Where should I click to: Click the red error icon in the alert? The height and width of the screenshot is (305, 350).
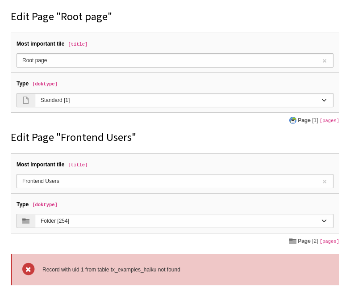(28, 269)
